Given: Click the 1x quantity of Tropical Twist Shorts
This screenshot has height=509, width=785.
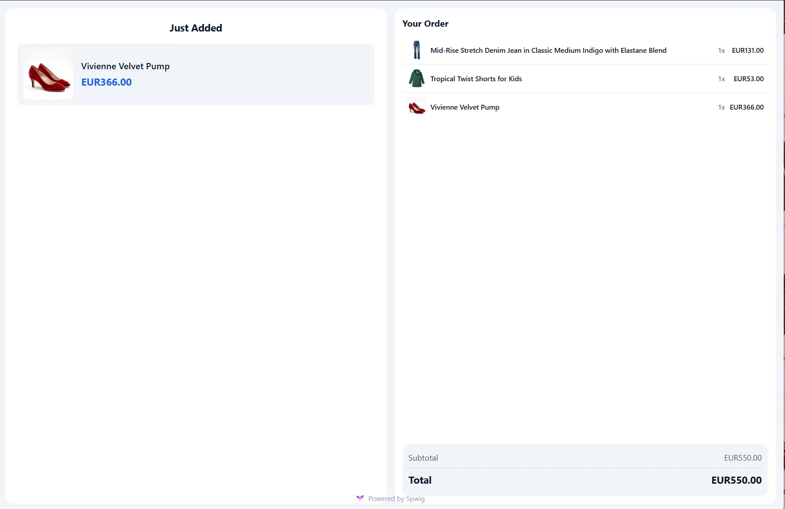Looking at the screenshot, I should (x=722, y=79).
